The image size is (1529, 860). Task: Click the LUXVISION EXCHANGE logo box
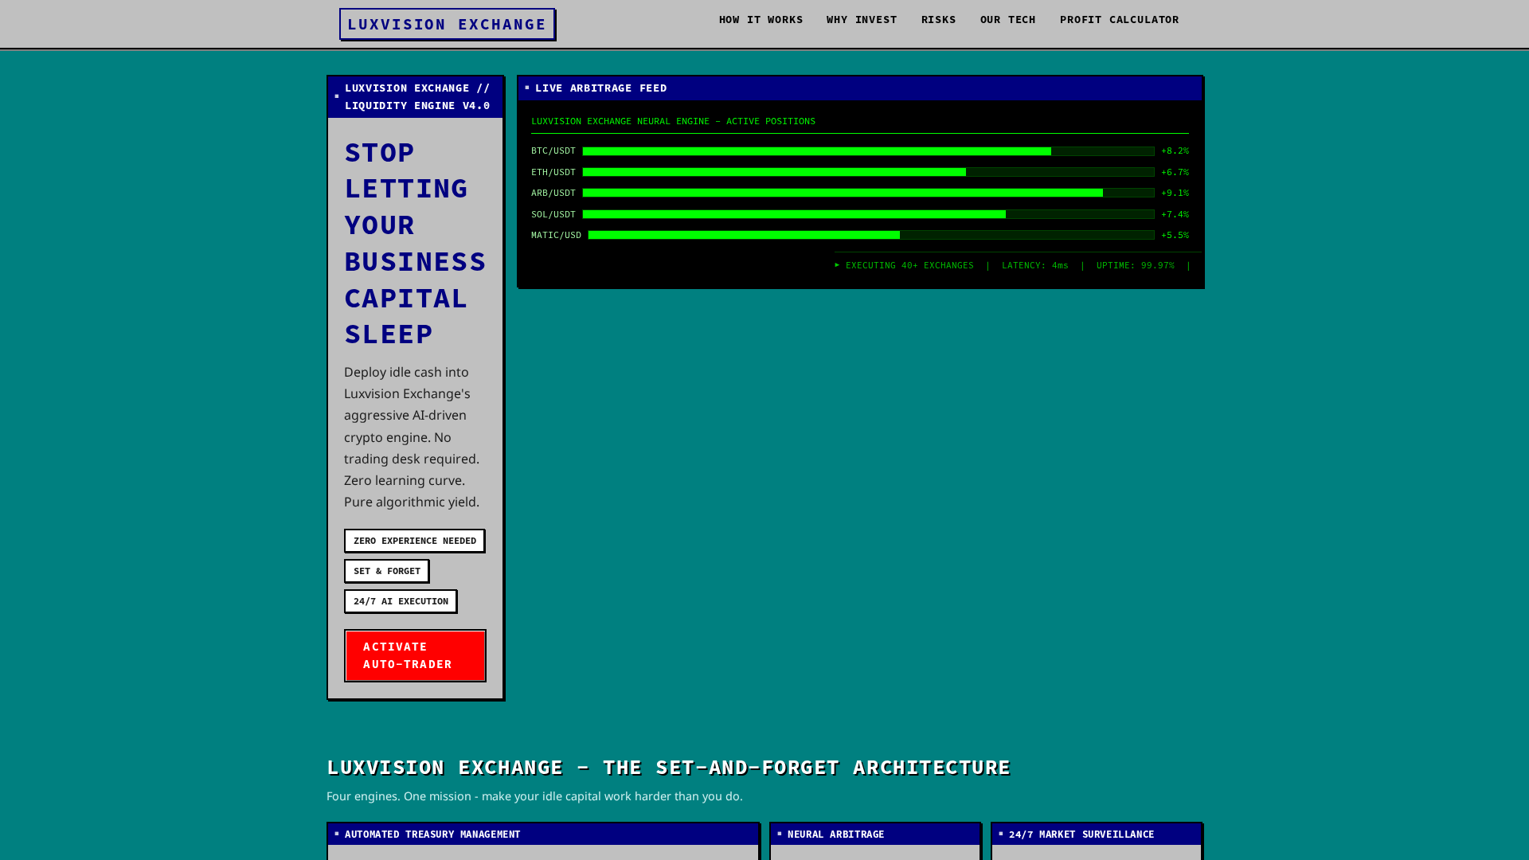click(x=448, y=24)
